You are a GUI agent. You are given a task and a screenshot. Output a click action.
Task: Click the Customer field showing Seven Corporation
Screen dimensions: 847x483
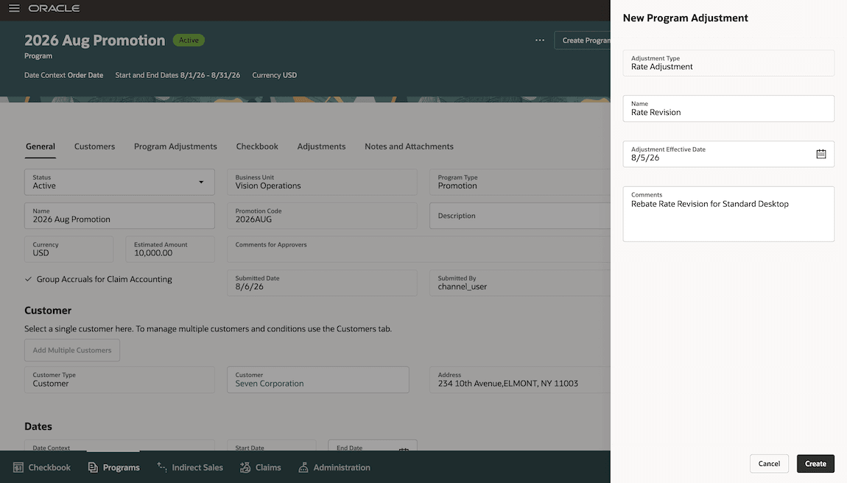point(317,380)
